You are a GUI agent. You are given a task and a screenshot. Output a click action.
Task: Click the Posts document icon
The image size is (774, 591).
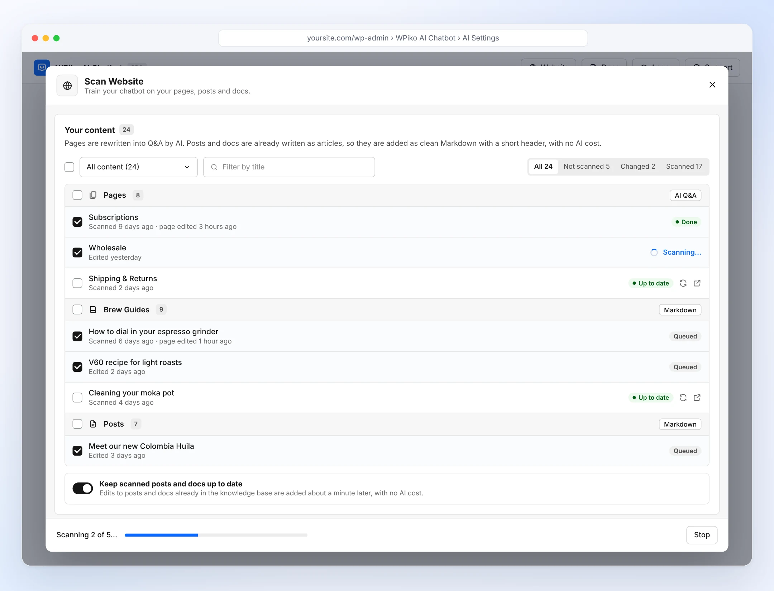click(93, 424)
